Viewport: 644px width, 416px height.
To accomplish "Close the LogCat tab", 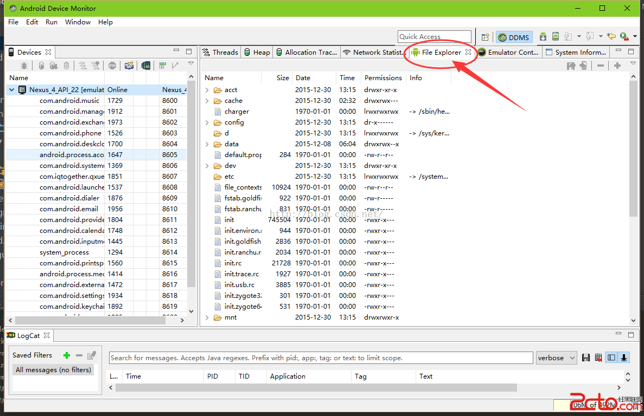I will tap(47, 335).
